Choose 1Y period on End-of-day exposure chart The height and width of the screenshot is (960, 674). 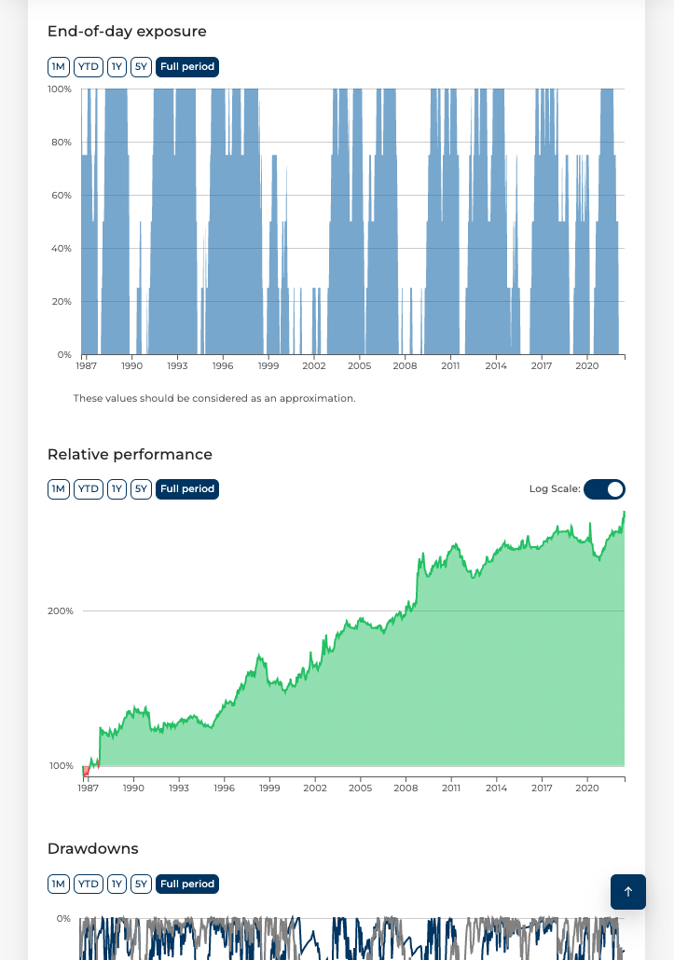pos(117,67)
